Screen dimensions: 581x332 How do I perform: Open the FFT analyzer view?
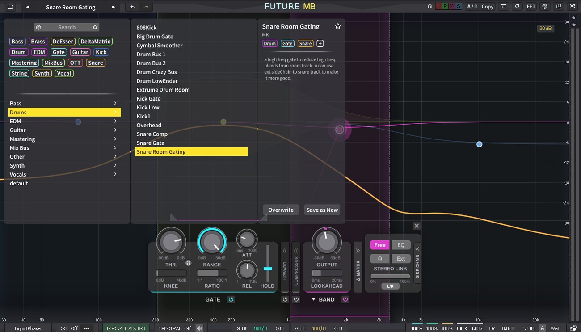coord(531,6)
